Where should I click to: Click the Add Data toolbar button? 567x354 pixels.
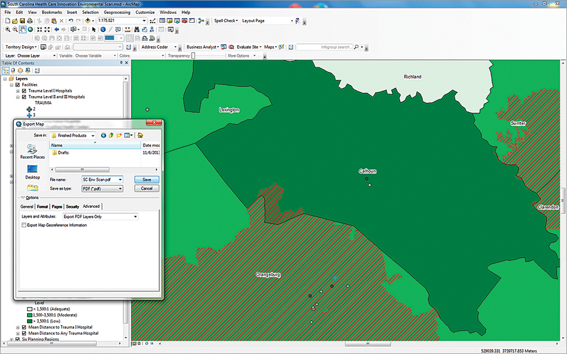coord(88,20)
